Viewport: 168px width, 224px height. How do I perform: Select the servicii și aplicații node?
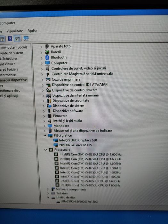9,96
